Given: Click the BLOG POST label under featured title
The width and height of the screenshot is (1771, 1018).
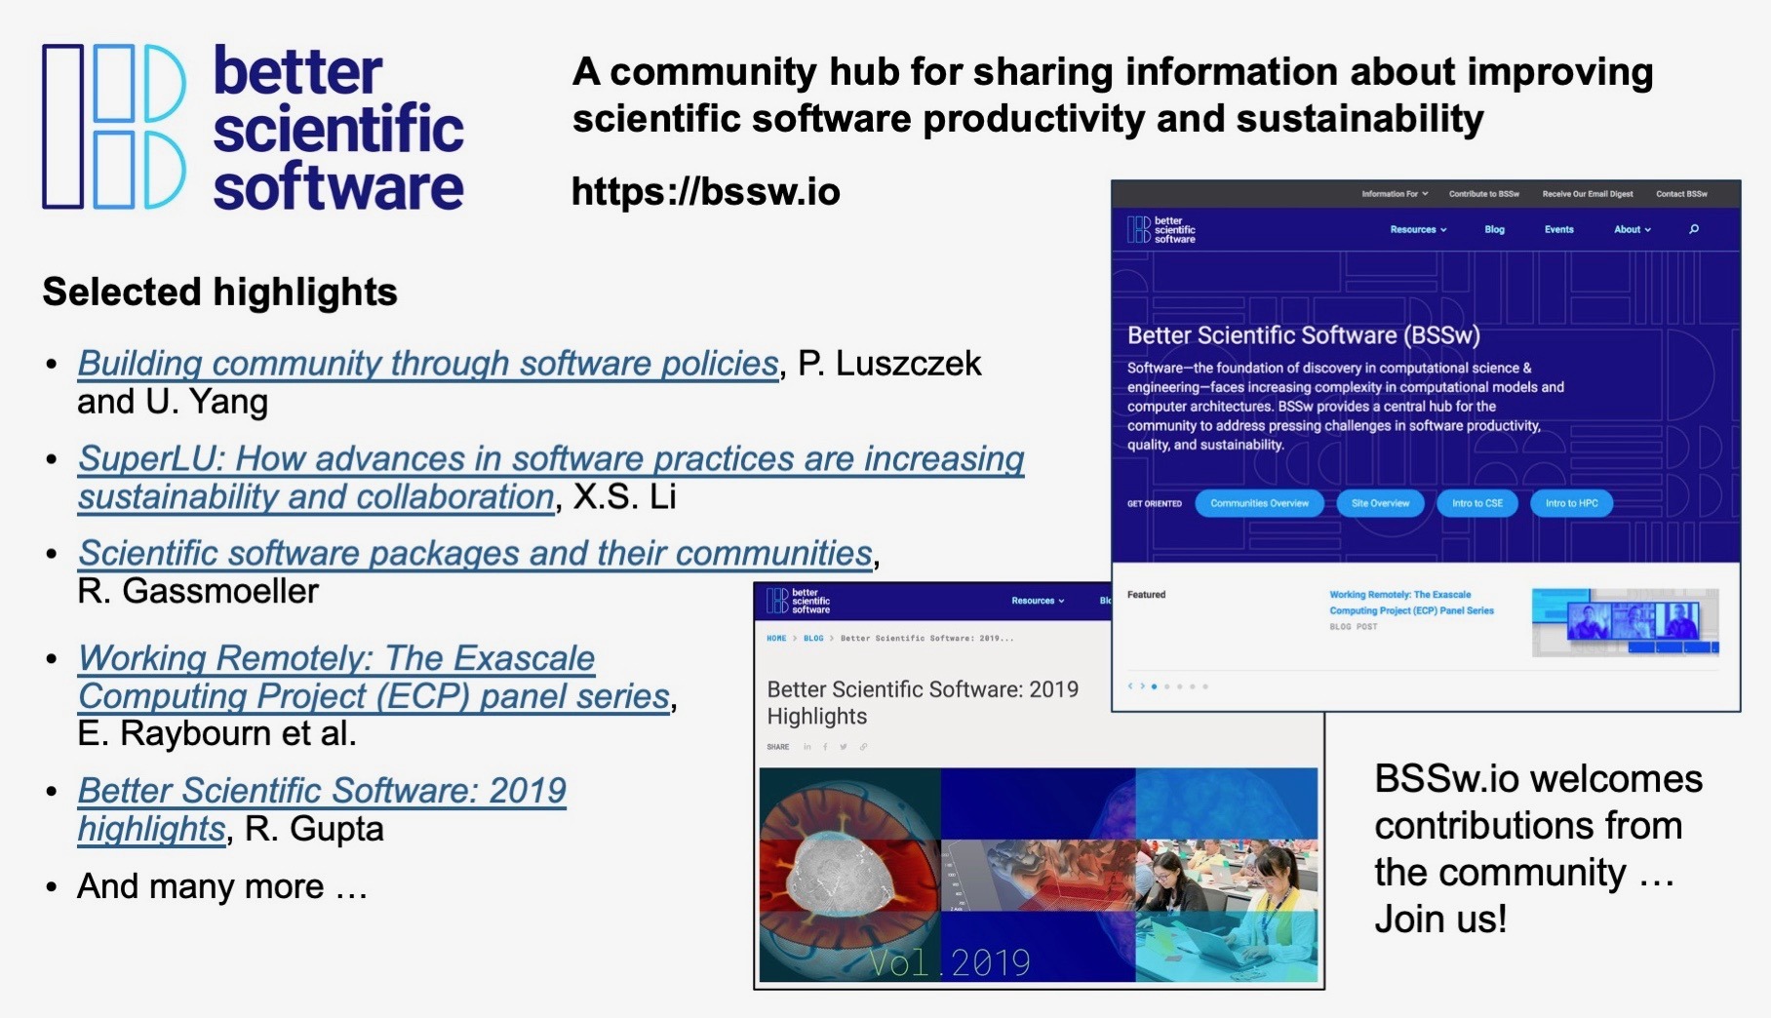Looking at the screenshot, I should [1354, 627].
